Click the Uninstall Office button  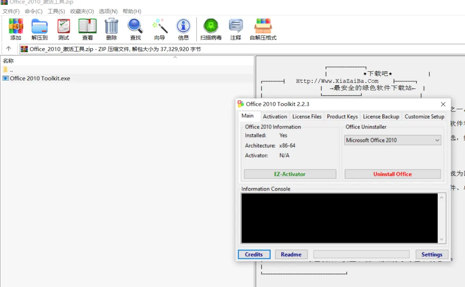[393, 174]
